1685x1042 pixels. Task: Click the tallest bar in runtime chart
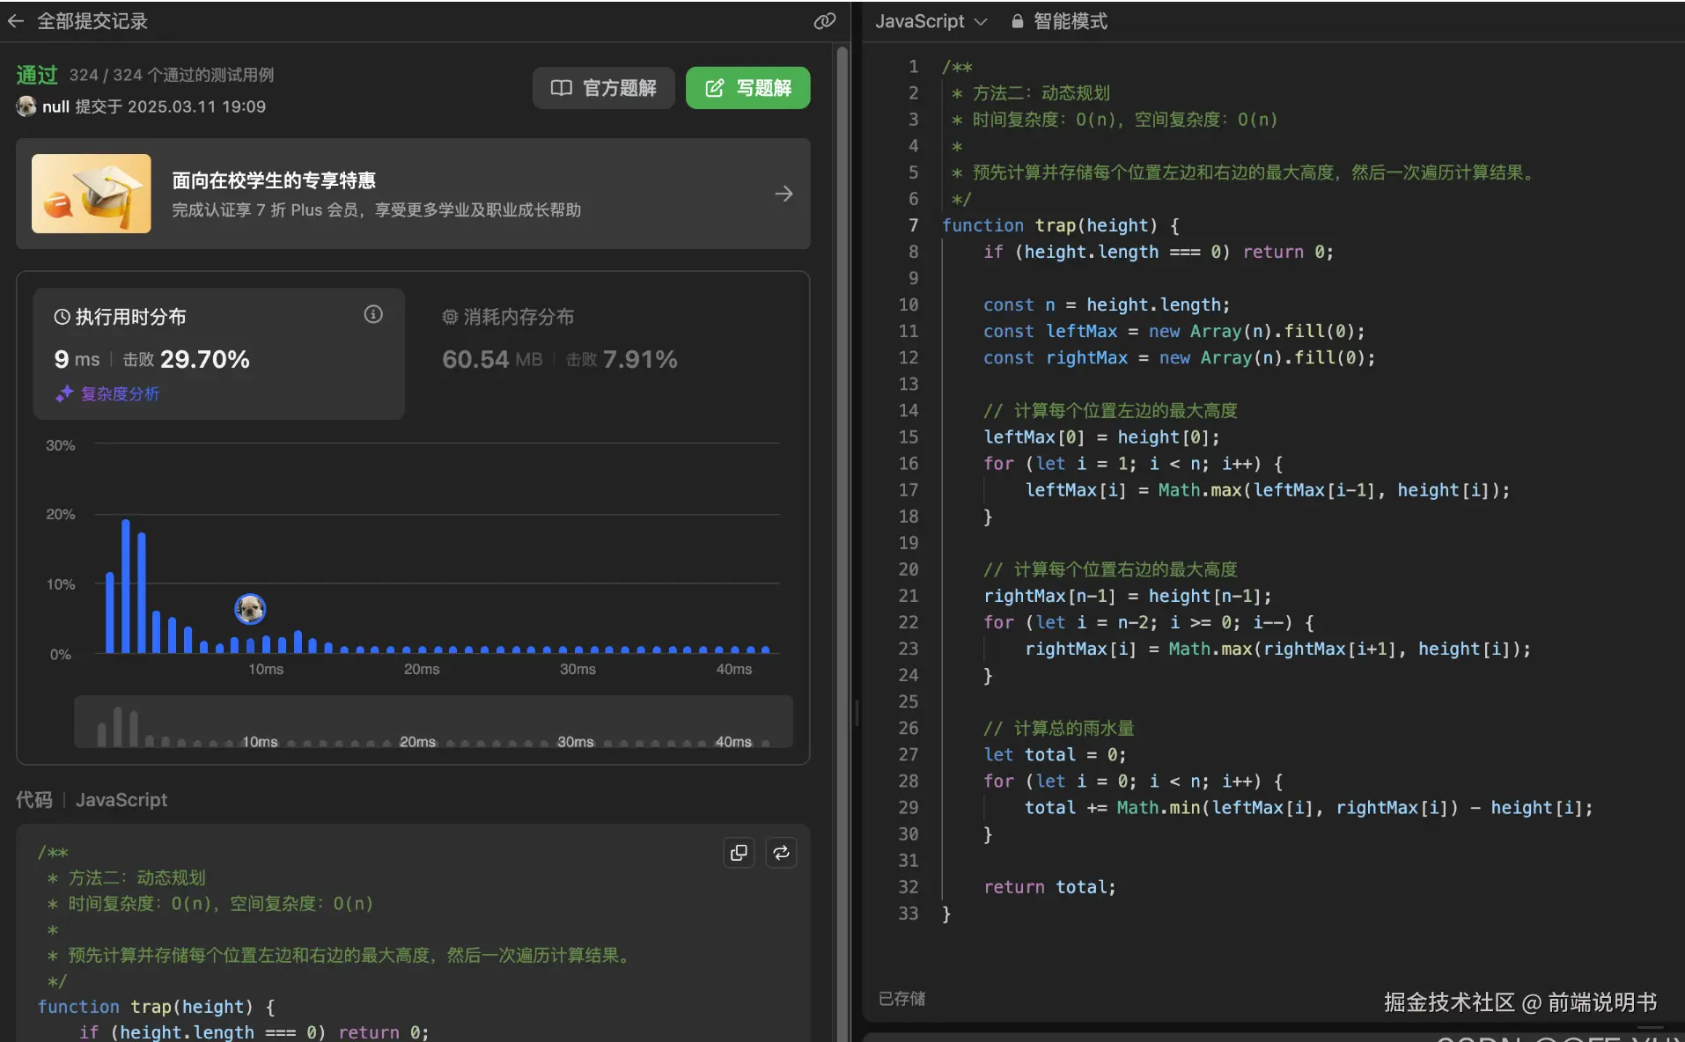coord(126,586)
